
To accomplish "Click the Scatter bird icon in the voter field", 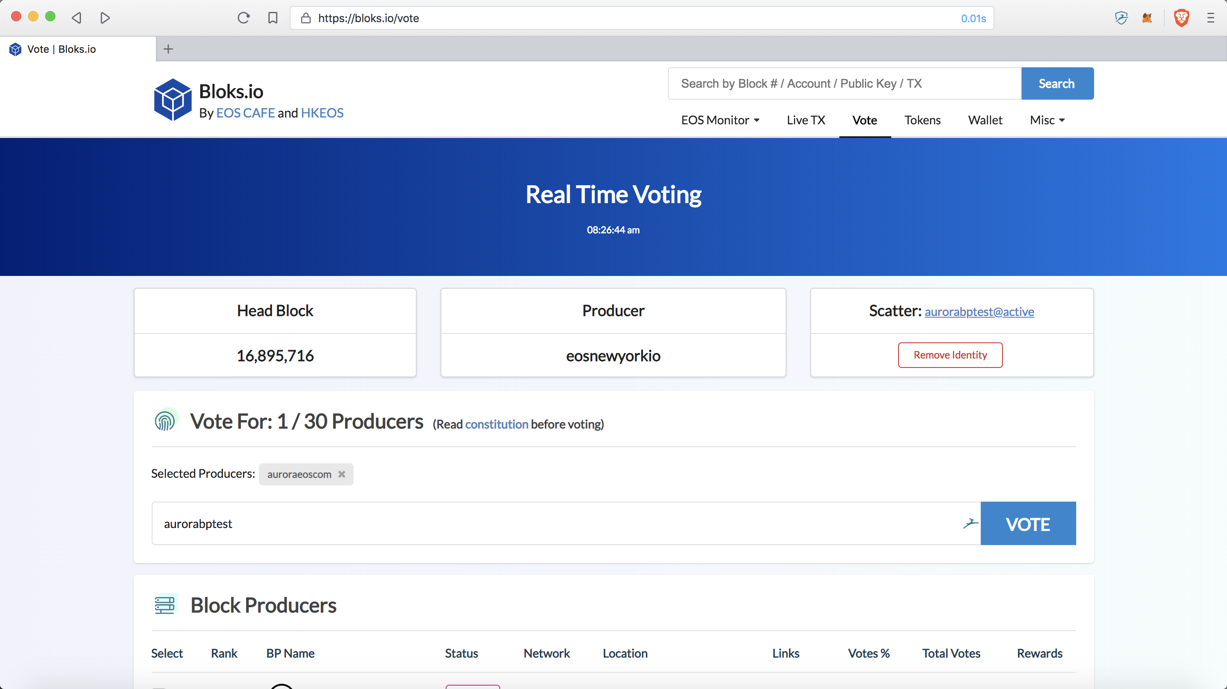I will 970,523.
